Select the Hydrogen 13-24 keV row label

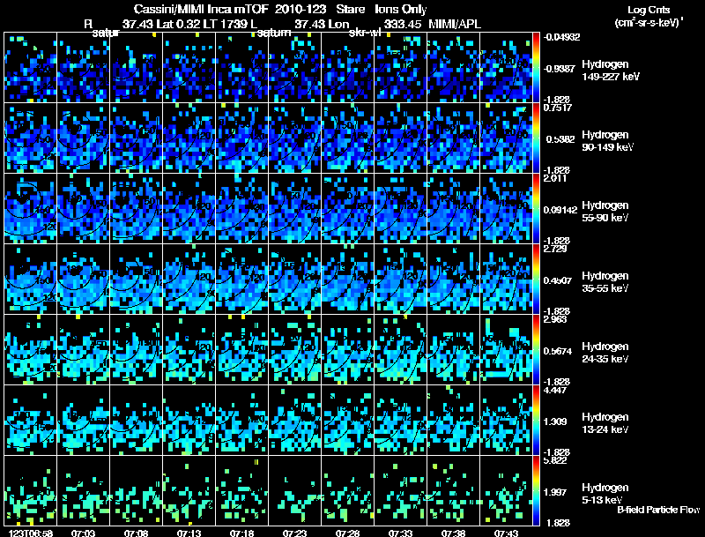[605, 423]
